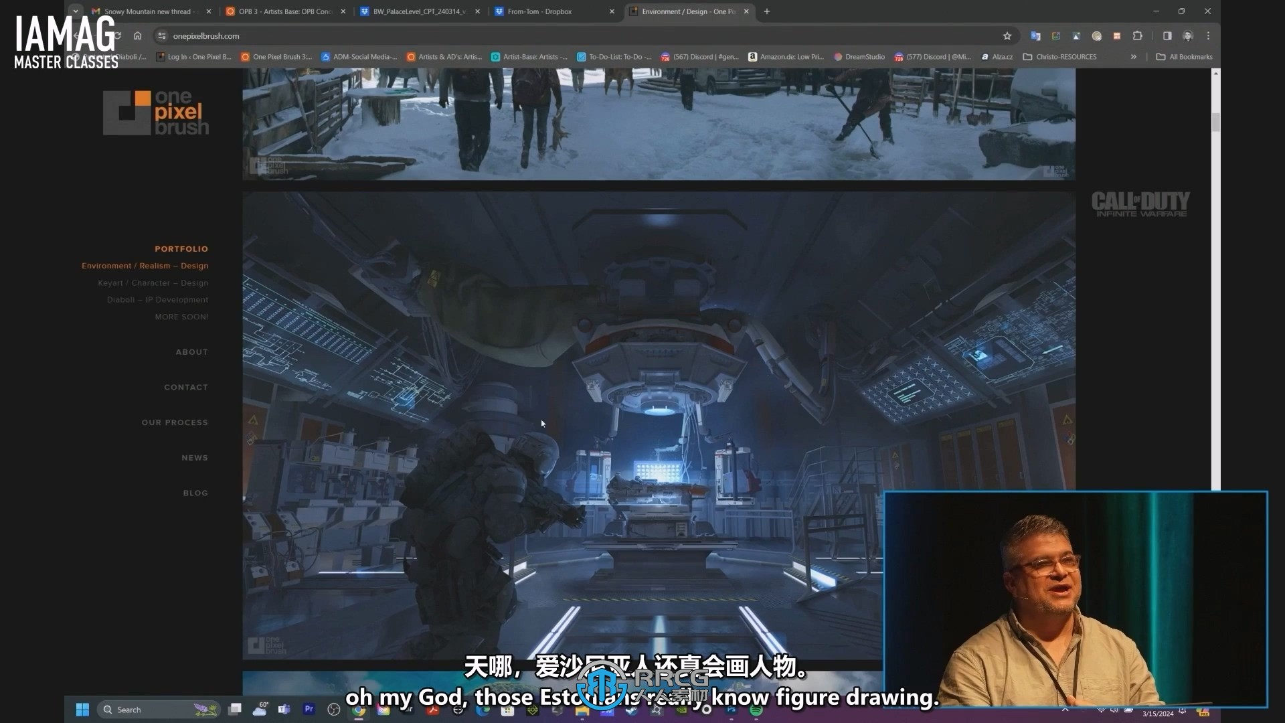Close the Snowy Mountain new thread tab
1285x723 pixels.
(209, 11)
